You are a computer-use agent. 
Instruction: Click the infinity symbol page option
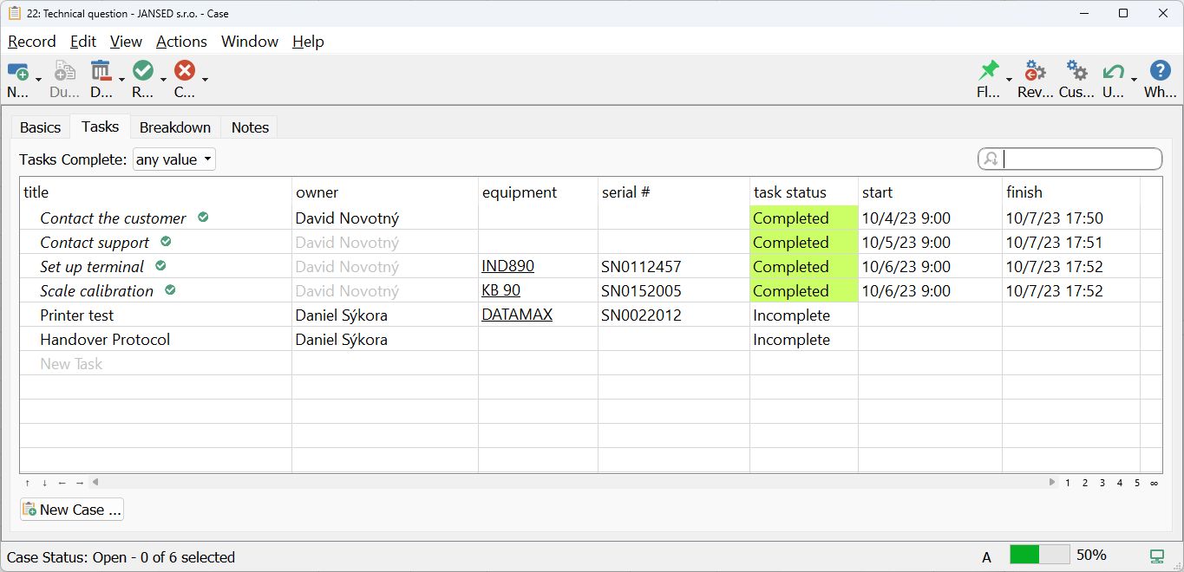coord(1155,483)
